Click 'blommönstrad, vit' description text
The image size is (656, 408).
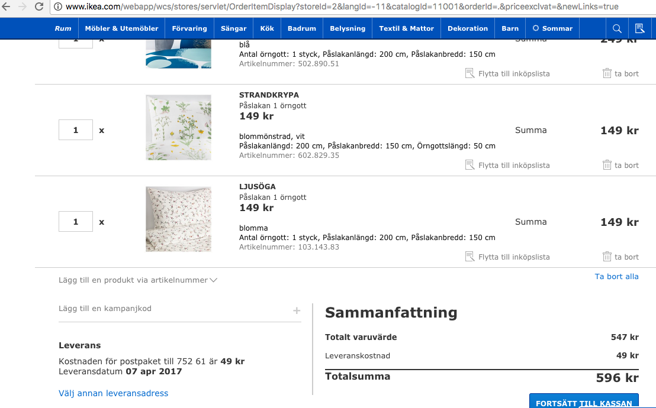(x=272, y=136)
